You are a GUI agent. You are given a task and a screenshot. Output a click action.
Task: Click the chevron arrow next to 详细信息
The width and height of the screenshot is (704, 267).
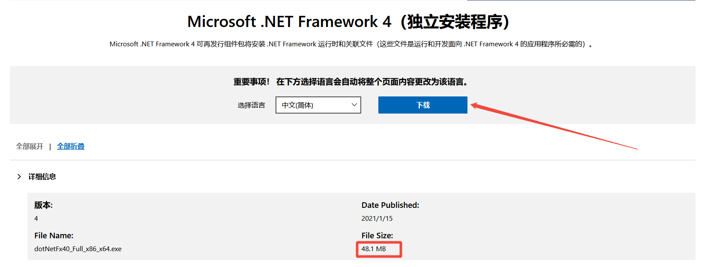(19, 176)
